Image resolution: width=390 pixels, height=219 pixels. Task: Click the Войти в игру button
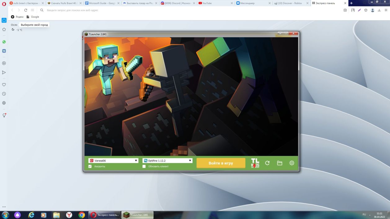221,163
